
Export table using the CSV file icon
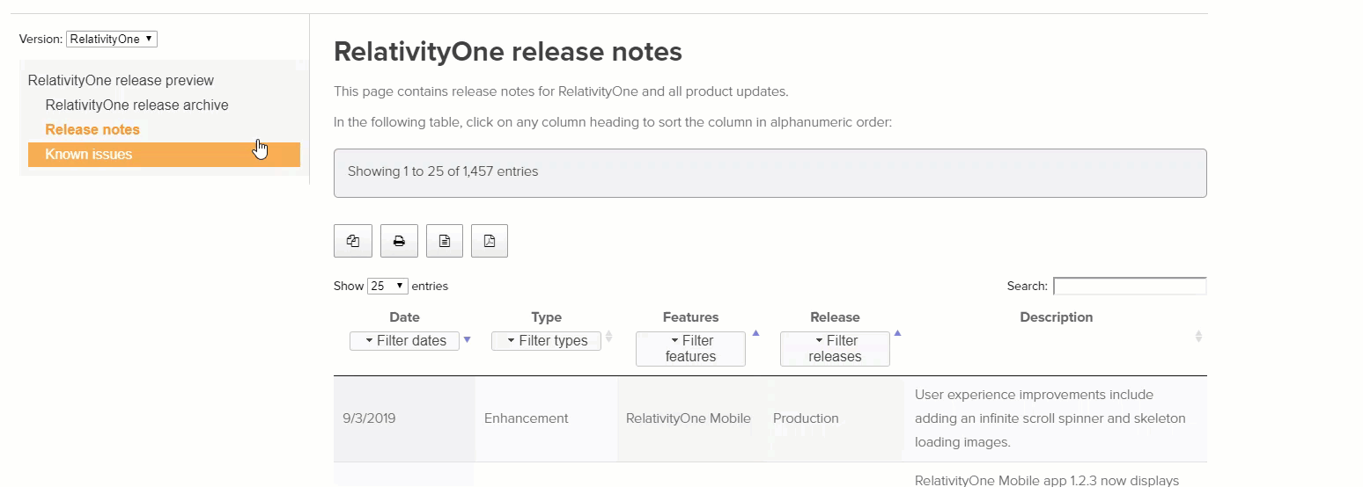tap(445, 241)
